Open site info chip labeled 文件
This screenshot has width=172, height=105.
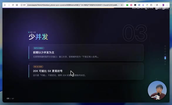[x=23, y=5]
